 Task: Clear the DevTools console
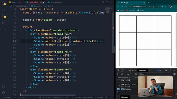(x=122, y=74)
